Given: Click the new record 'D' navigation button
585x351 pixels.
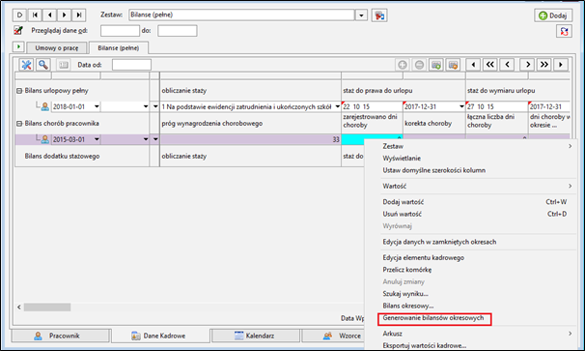Looking at the screenshot, I should tap(19, 15).
